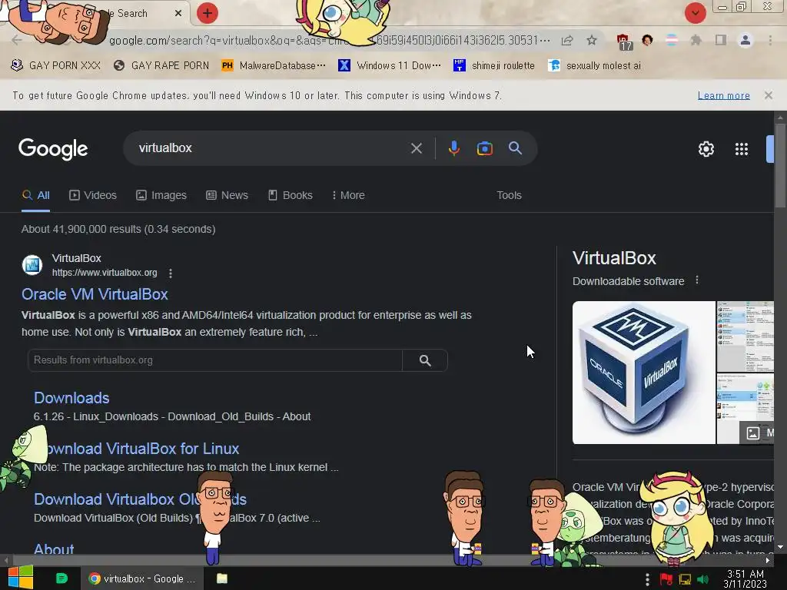Open the knowledge panel three-dot menu
The image size is (787, 590).
[x=696, y=280]
